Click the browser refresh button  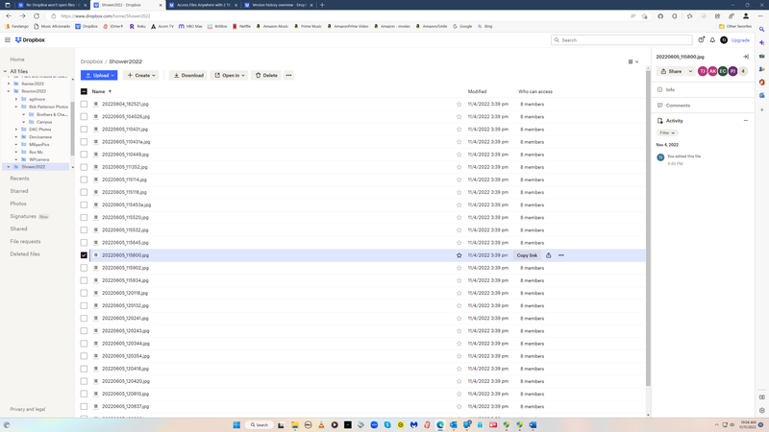[37, 16]
